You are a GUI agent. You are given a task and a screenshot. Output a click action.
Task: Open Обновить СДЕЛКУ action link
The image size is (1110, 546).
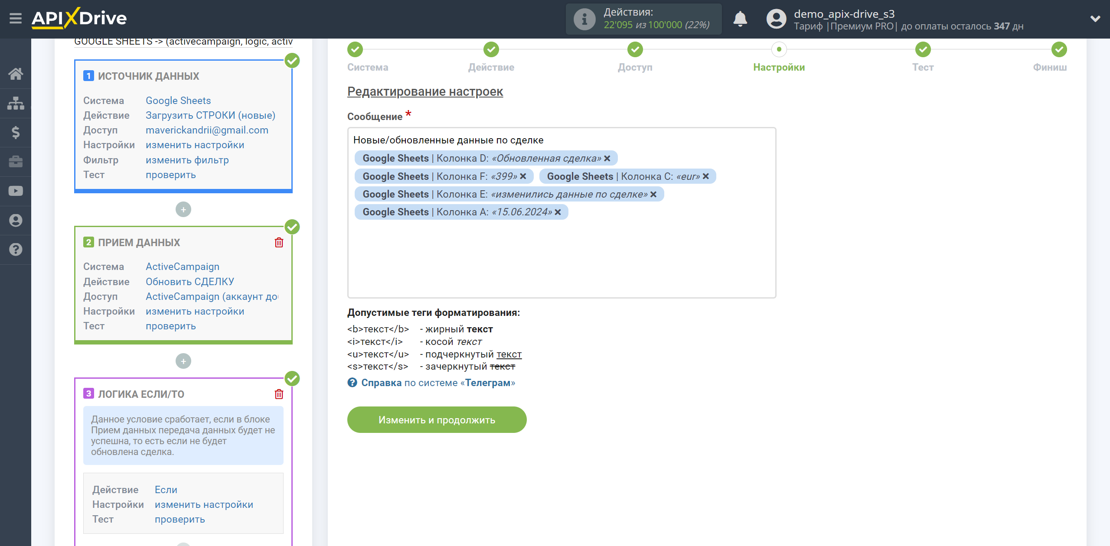click(190, 282)
